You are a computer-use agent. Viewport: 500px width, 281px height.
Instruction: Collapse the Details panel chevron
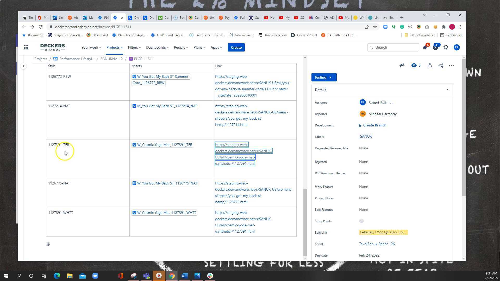click(447, 90)
